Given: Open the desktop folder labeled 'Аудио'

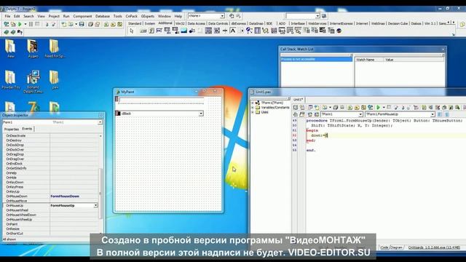Looking at the screenshot, I should point(32,49).
